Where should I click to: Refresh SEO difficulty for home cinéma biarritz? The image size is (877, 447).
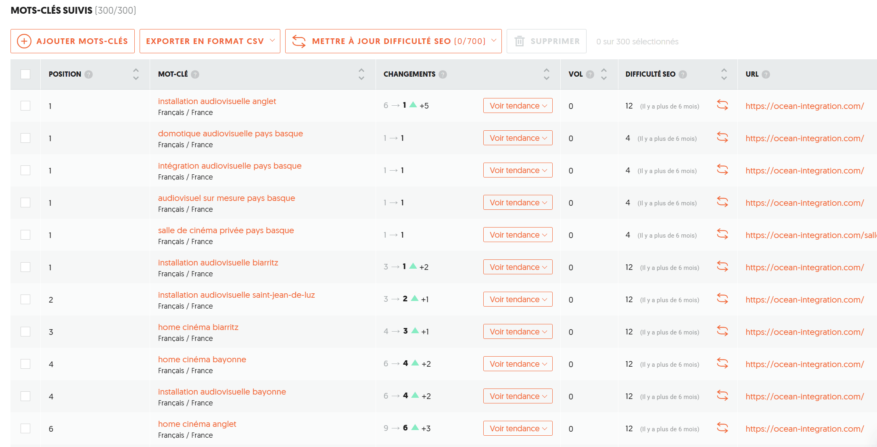click(x=722, y=332)
